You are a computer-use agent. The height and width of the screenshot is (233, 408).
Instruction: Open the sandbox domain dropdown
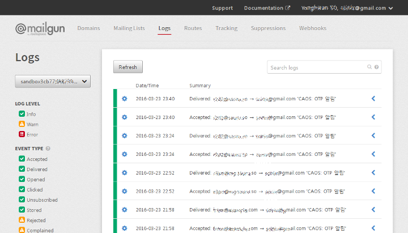click(53, 82)
